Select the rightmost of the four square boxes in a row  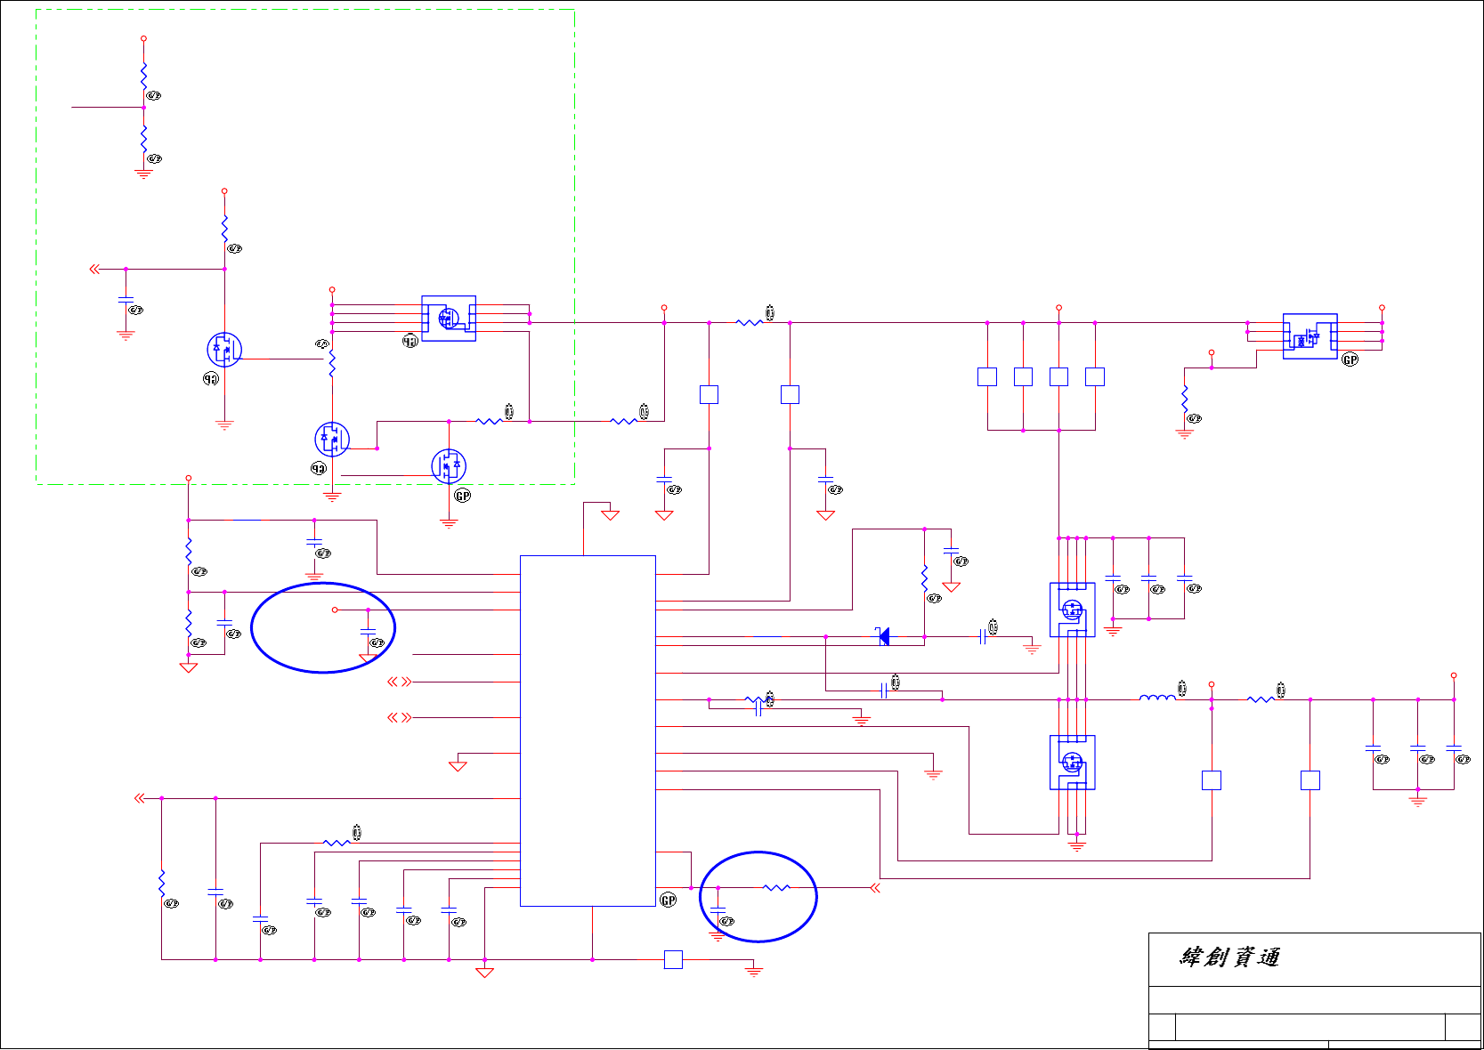1095,376
